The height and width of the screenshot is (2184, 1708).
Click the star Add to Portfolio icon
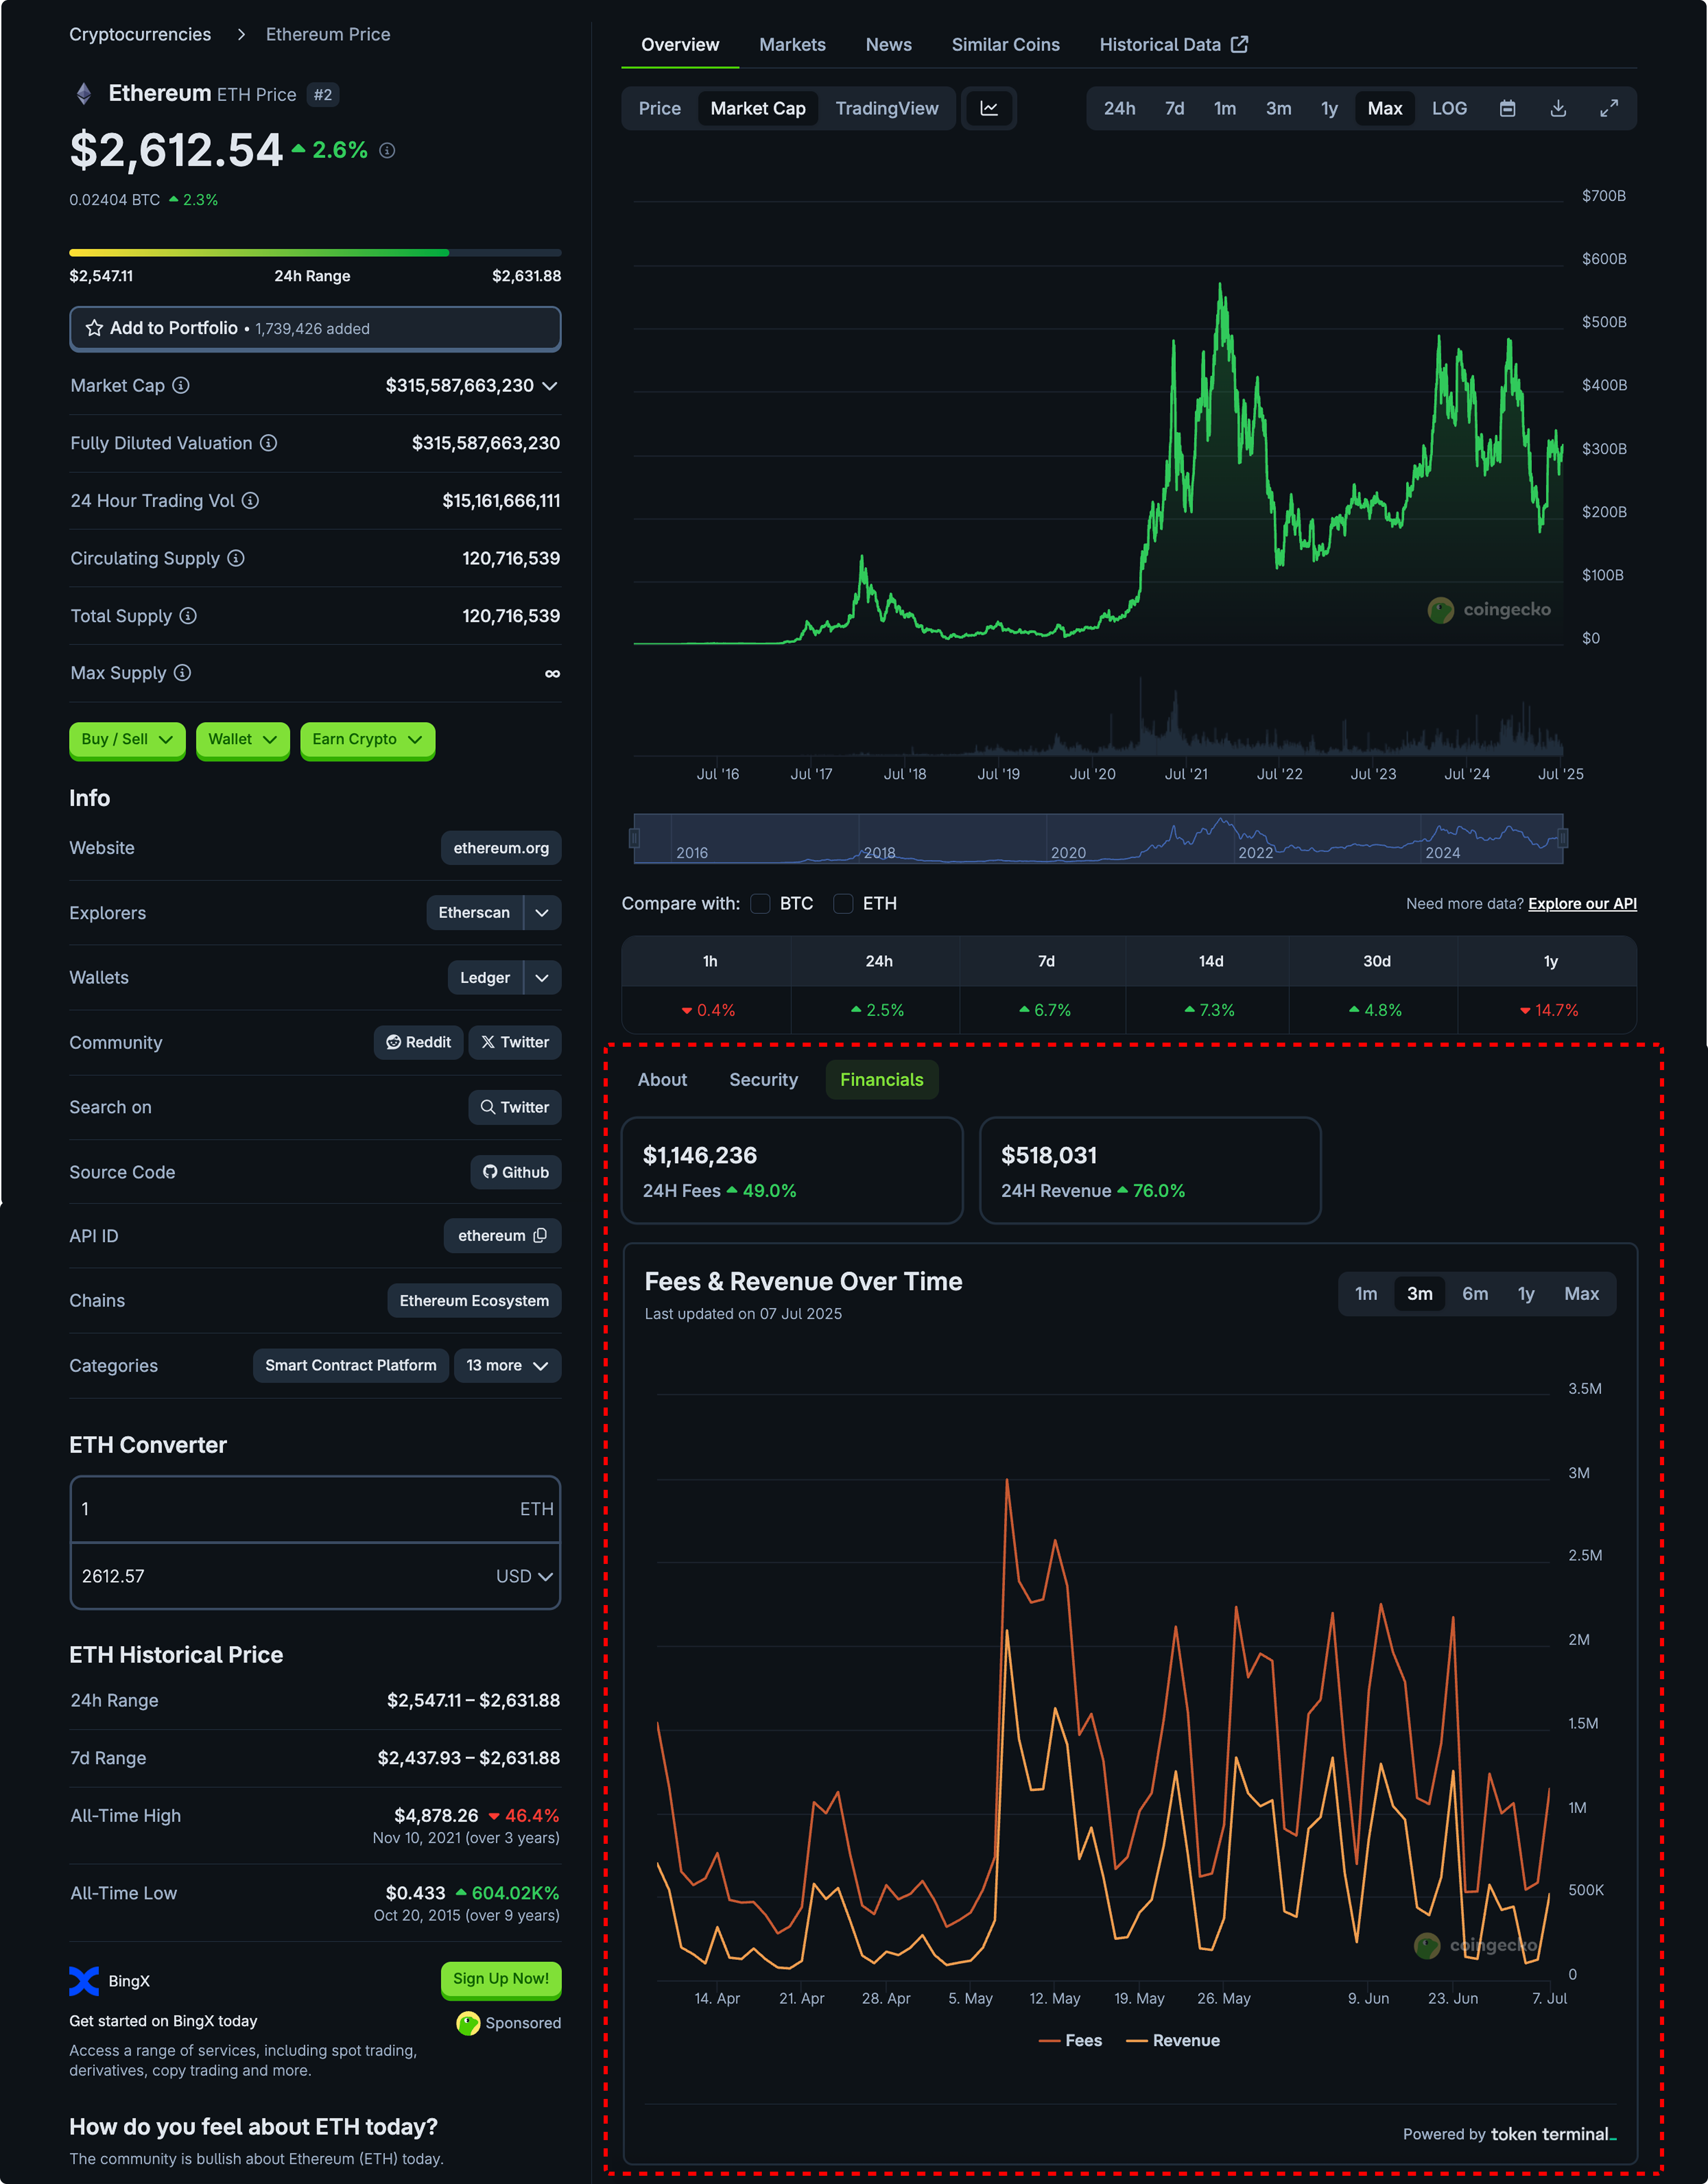point(95,328)
